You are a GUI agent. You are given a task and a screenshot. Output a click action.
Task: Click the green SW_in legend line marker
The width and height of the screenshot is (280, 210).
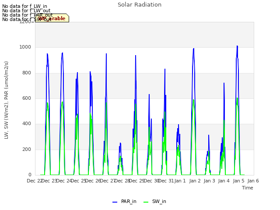coord(146,202)
